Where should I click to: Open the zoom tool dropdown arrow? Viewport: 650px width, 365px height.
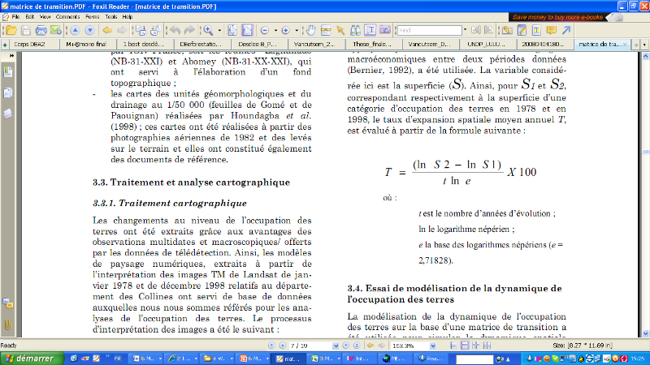(x=219, y=30)
